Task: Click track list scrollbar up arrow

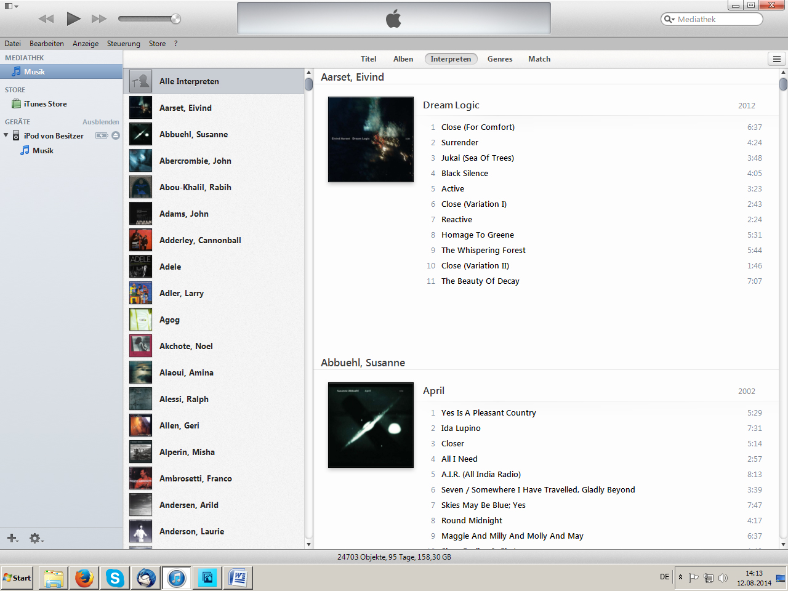Action: click(x=783, y=73)
